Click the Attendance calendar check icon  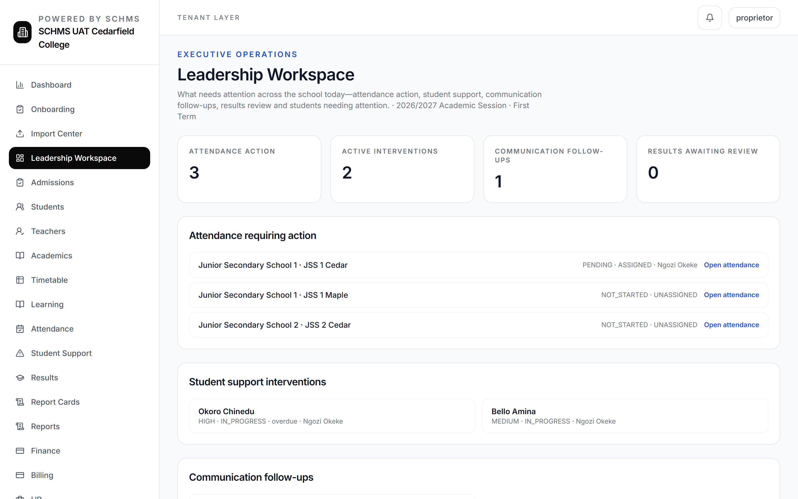tap(20, 329)
